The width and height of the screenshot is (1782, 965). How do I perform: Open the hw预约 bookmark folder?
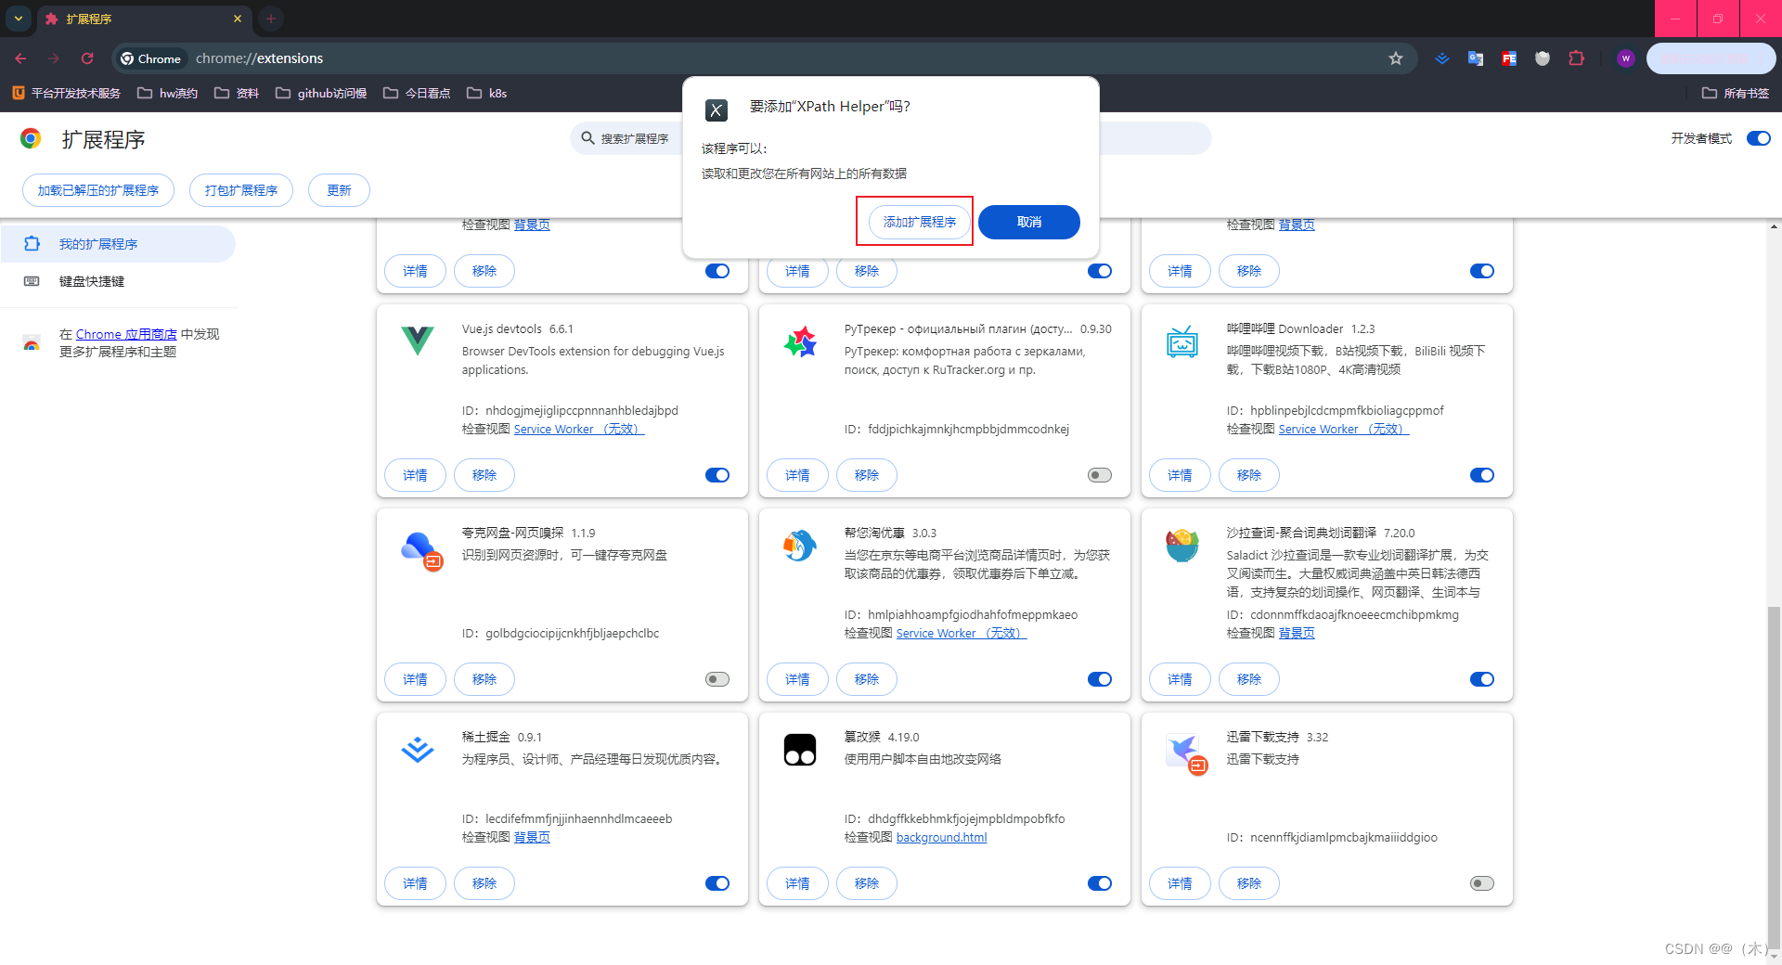click(x=167, y=93)
